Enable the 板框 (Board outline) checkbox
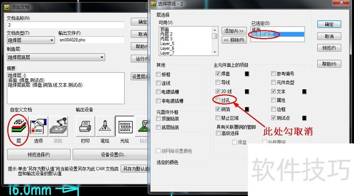Screen dimensions: 354x196 tap(158, 74)
